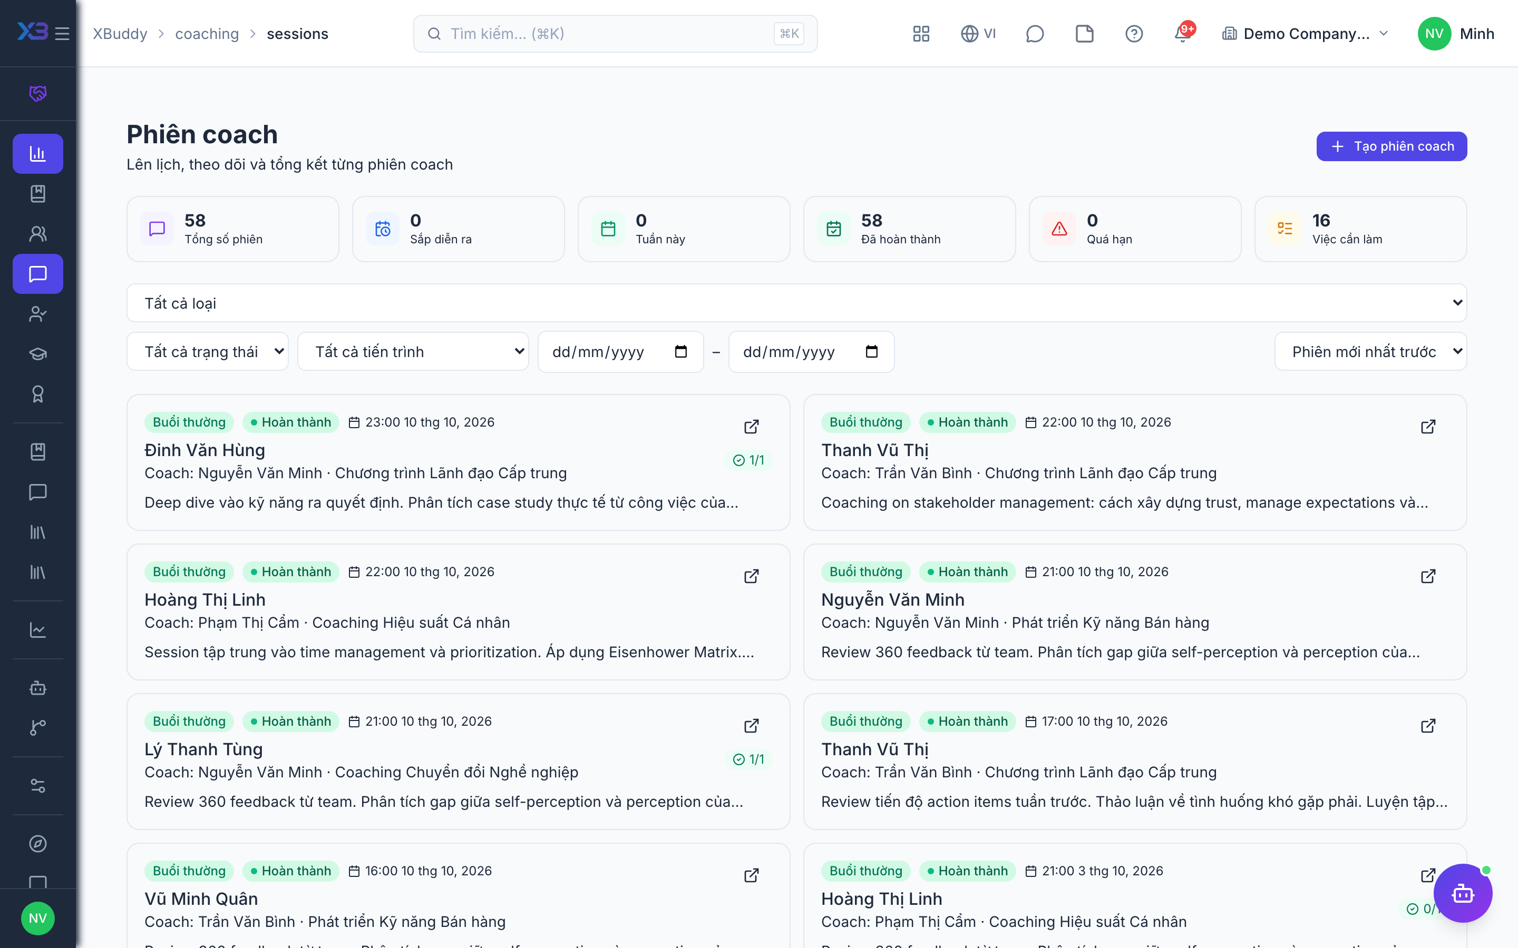Click the help question mark icon
This screenshot has height=948, width=1518.
click(x=1133, y=33)
